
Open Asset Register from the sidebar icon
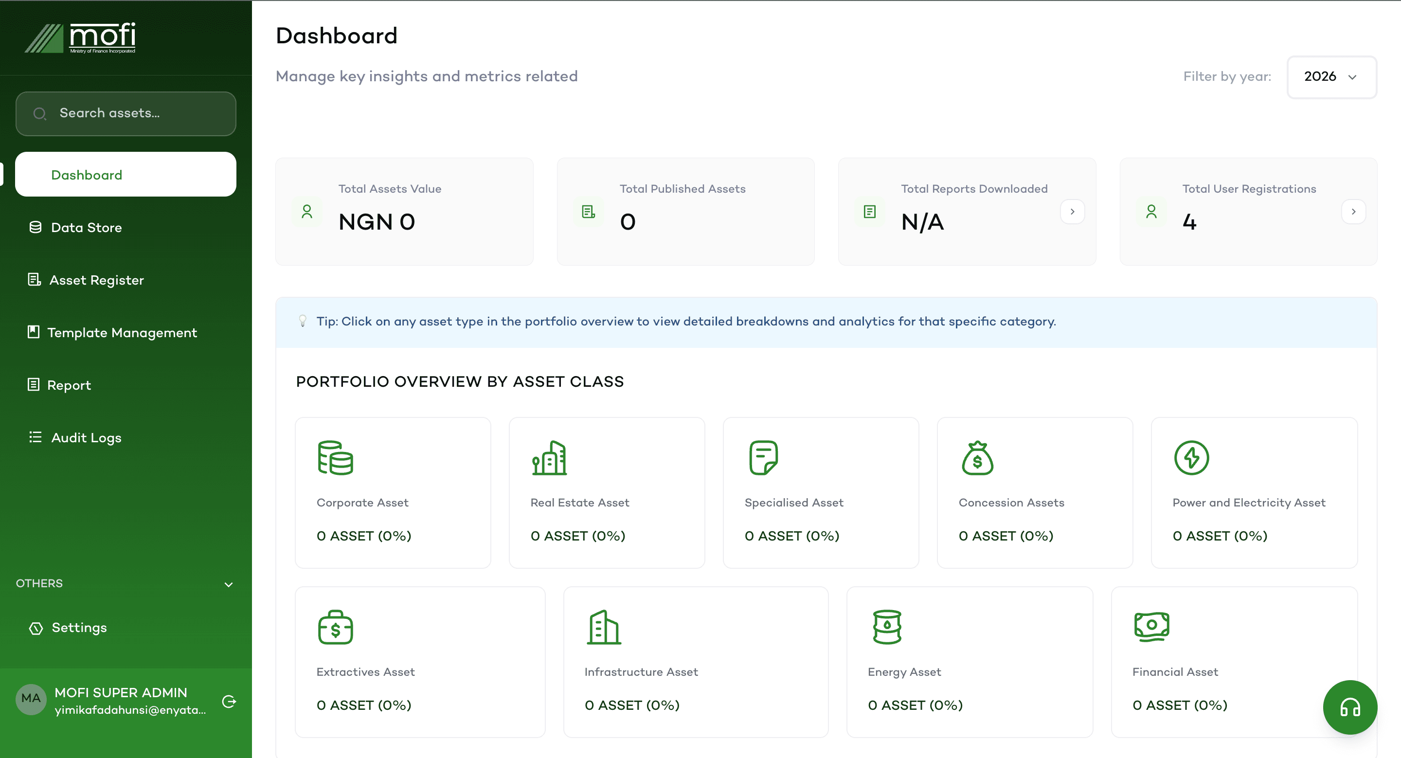[x=35, y=280]
